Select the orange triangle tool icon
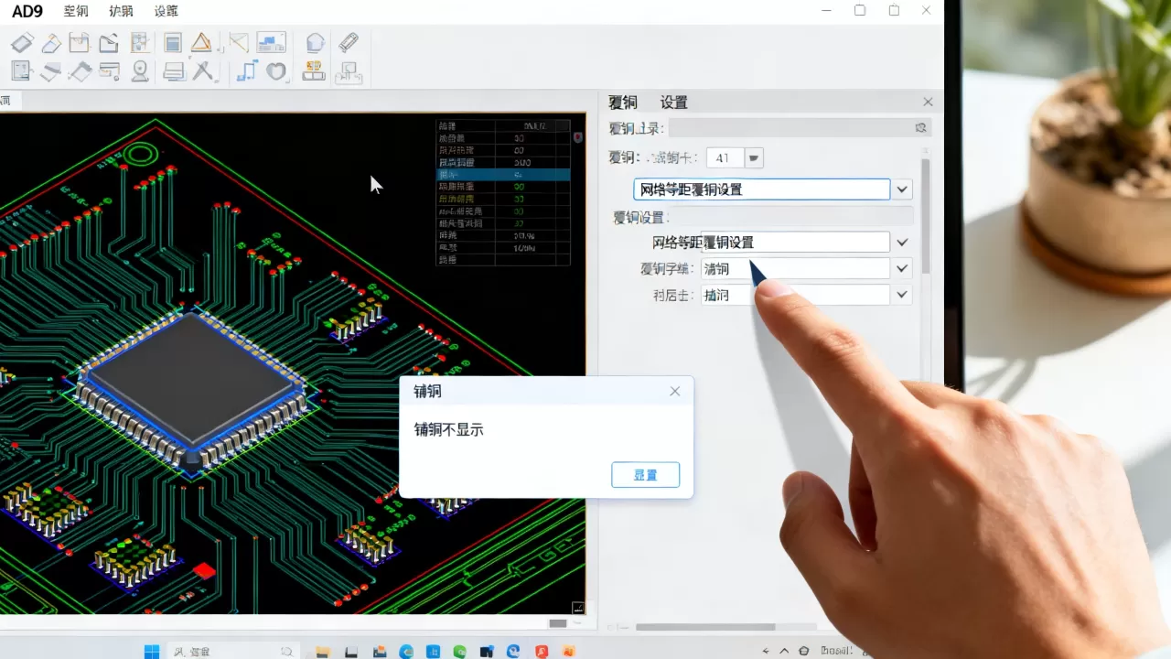The width and height of the screenshot is (1171, 659). pos(201,42)
